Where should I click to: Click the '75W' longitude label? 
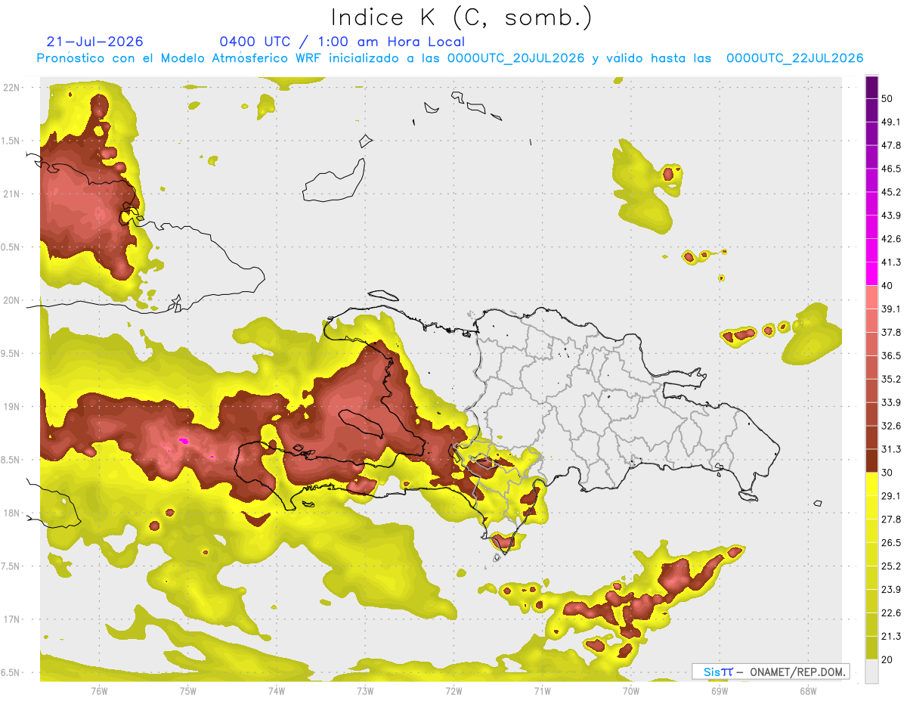click(x=187, y=690)
